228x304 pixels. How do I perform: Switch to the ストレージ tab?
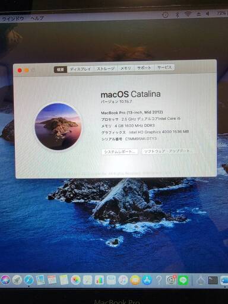tap(106, 69)
